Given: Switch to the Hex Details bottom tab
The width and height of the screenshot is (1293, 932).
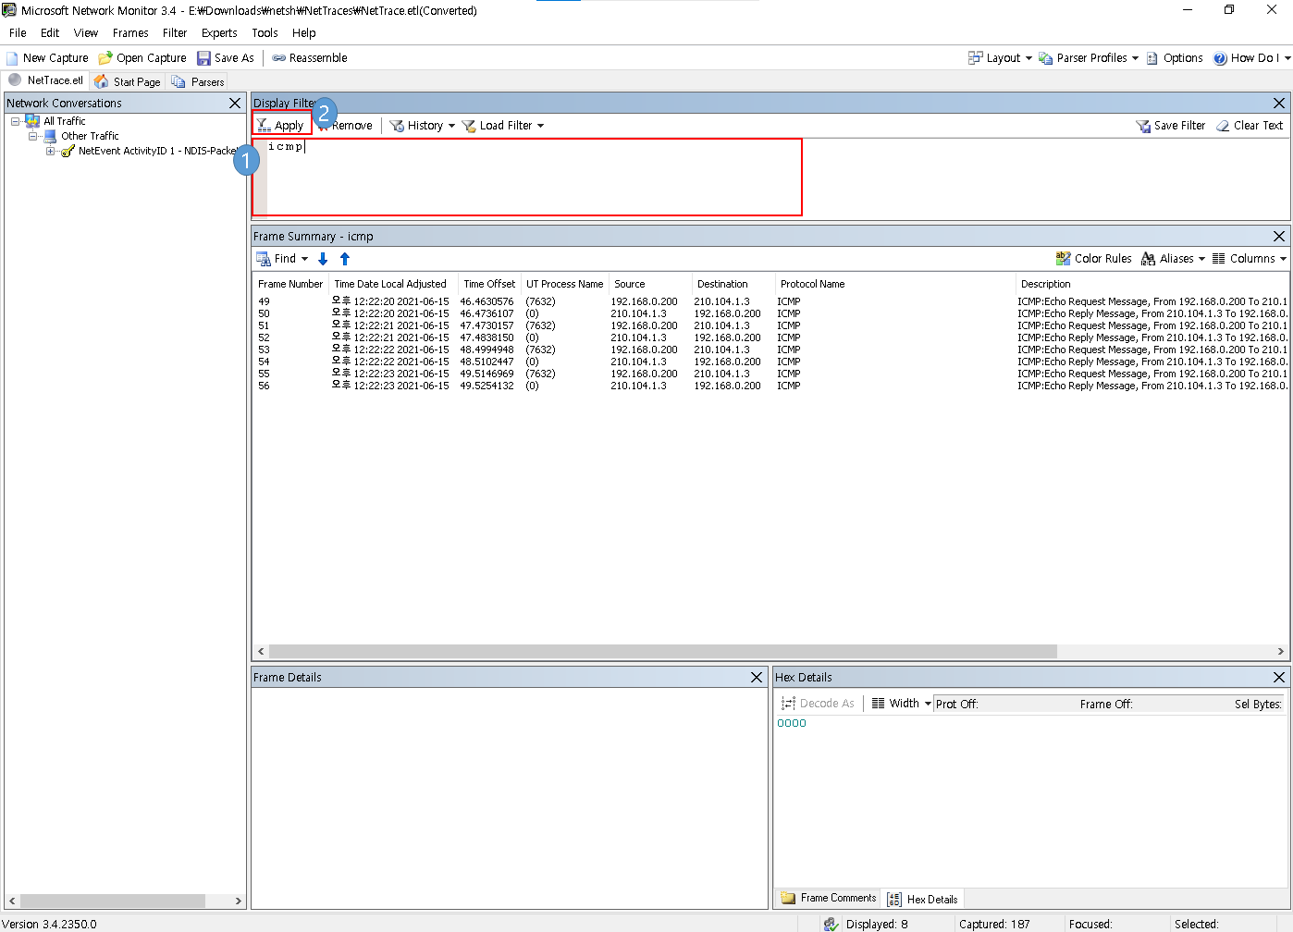Looking at the screenshot, I should tap(923, 900).
